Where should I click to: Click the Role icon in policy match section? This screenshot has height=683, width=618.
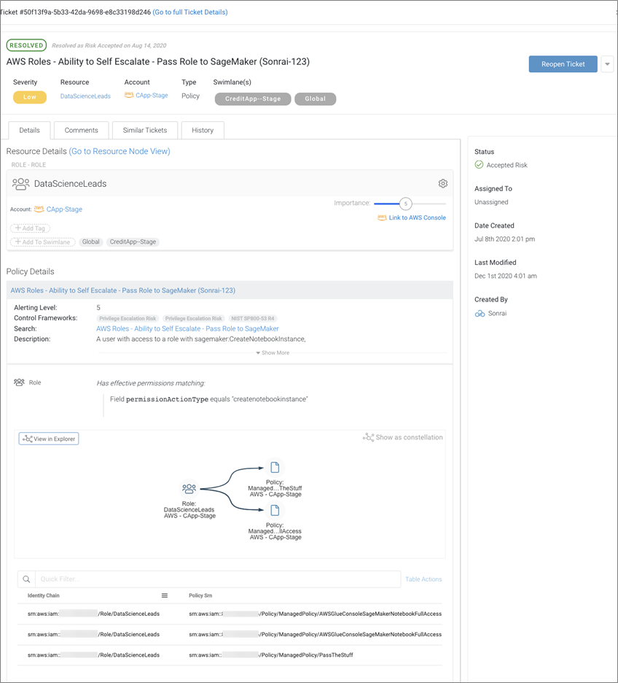[x=19, y=382]
